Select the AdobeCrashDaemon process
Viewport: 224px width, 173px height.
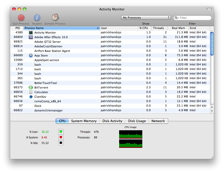pyautogui.click(x=110, y=46)
